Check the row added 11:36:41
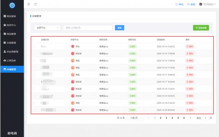This screenshot has width=219, height=137. [34, 89]
